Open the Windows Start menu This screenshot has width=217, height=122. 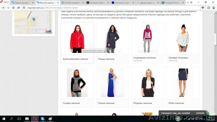4,119
